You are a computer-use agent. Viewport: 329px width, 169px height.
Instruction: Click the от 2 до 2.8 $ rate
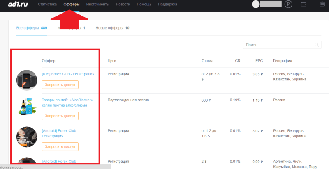pyautogui.click(x=211, y=77)
